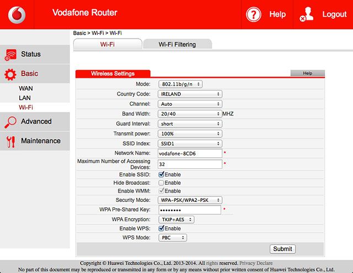Image resolution: width=353 pixels, height=273 pixels.
Task: Select LAN in the sidebar
Action: point(25,98)
